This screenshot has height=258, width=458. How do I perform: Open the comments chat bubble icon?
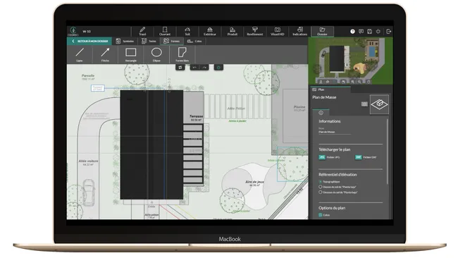(x=361, y=31)
